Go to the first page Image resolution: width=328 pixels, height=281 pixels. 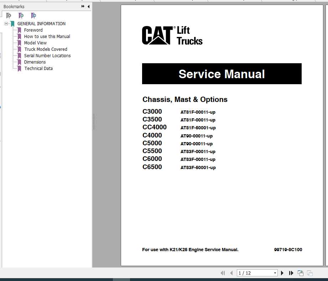point(223,273)
